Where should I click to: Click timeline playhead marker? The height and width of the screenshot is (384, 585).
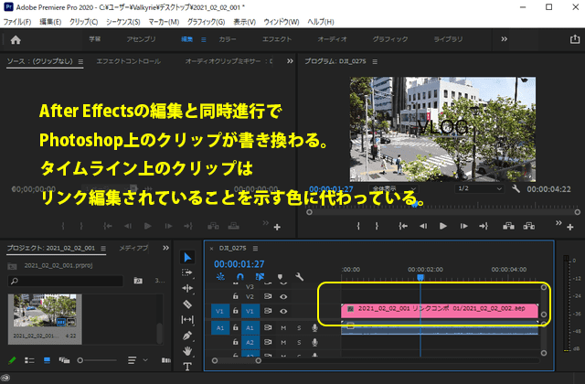420,277
